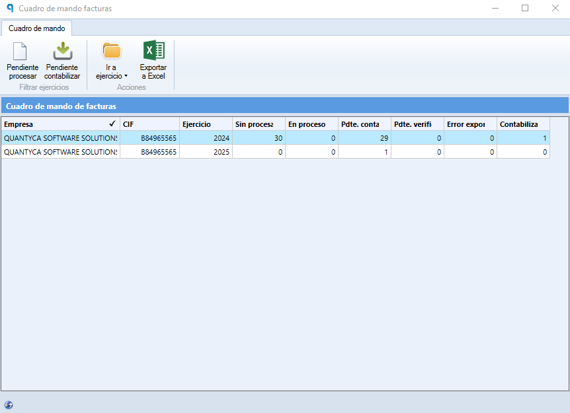
Task: Minimize the Cuadro de mando facturas window
Action: pos(495,8)
